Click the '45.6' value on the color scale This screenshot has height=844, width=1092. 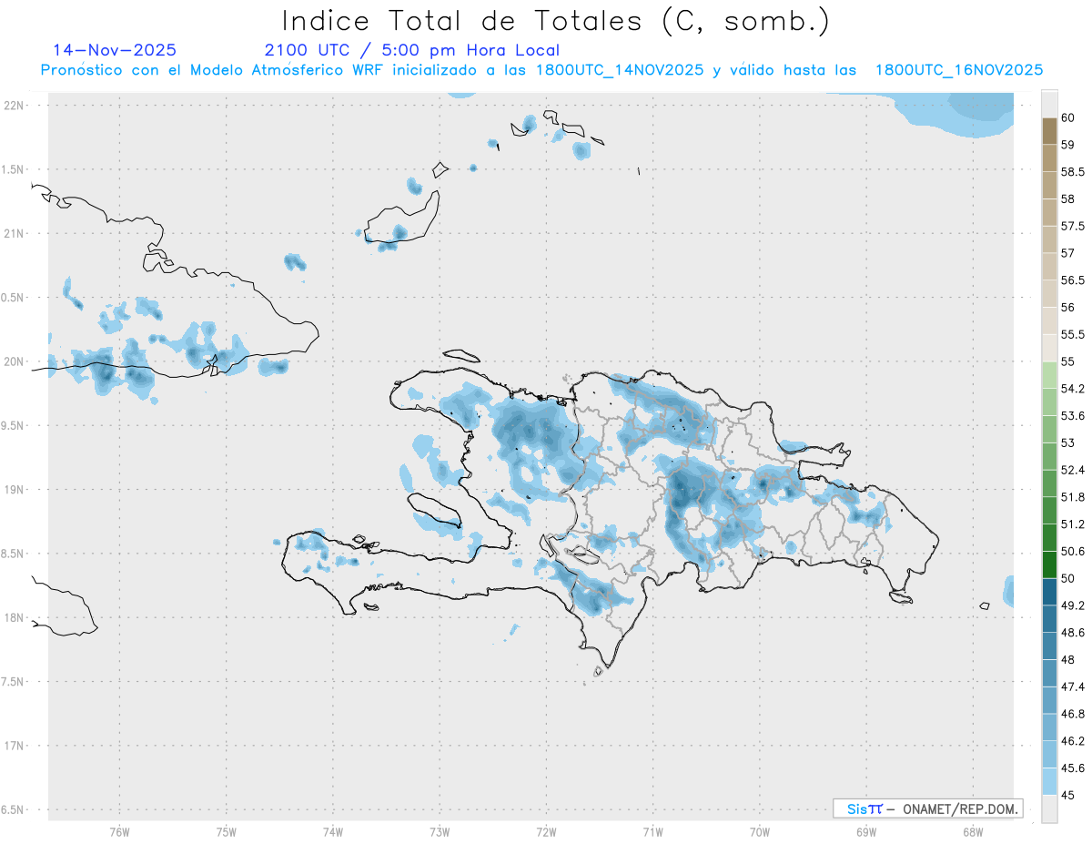(1073, 768)
